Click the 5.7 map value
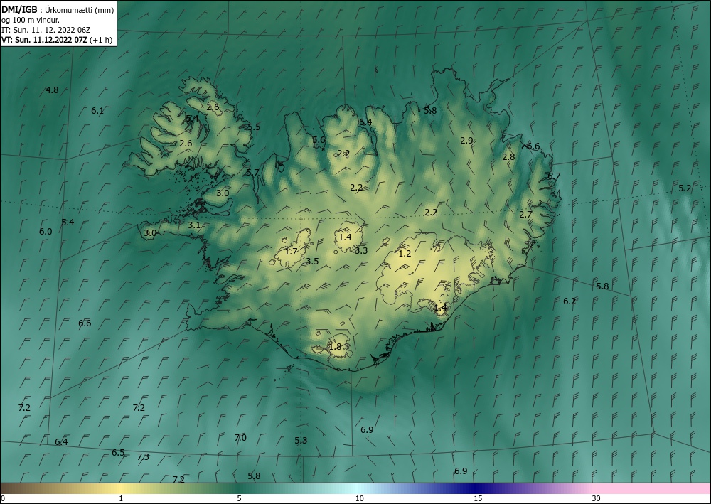 click(252, 173)
